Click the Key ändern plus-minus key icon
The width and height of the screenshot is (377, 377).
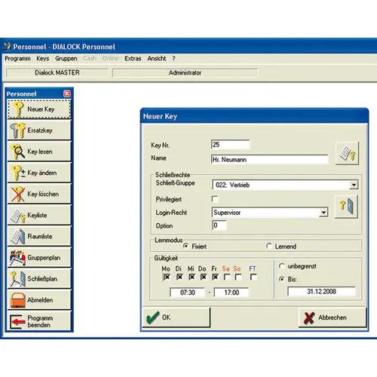coord(17,173)
